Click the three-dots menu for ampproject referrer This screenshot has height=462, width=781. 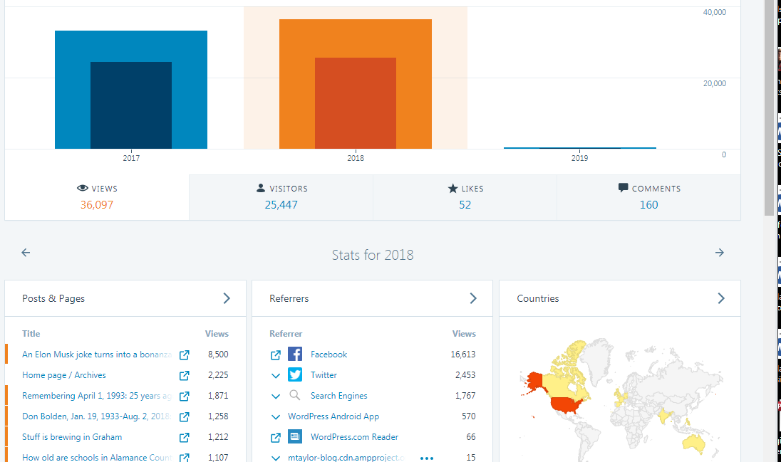coord(427,458)
